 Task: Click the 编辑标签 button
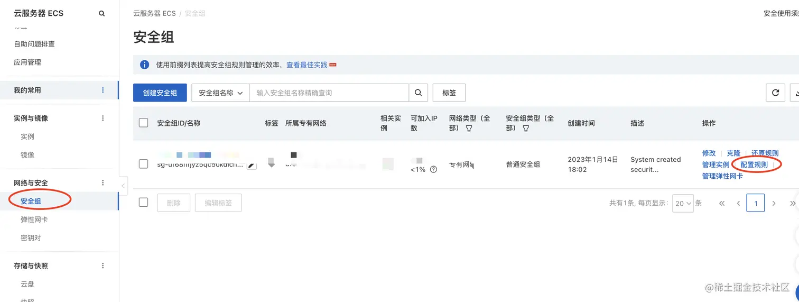[x=218, y=203]
